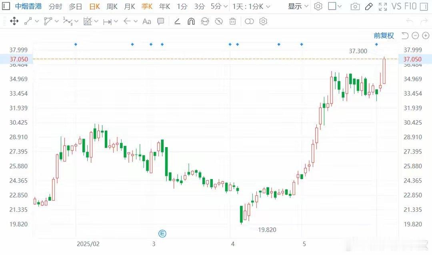The width and height of the screenshot is (432, 255).
Task: Choose the 1分 minute interval
Action: point(182,6)
